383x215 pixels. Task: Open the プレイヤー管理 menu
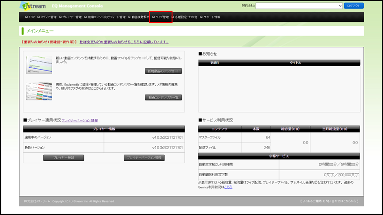(x=70, y=17)
